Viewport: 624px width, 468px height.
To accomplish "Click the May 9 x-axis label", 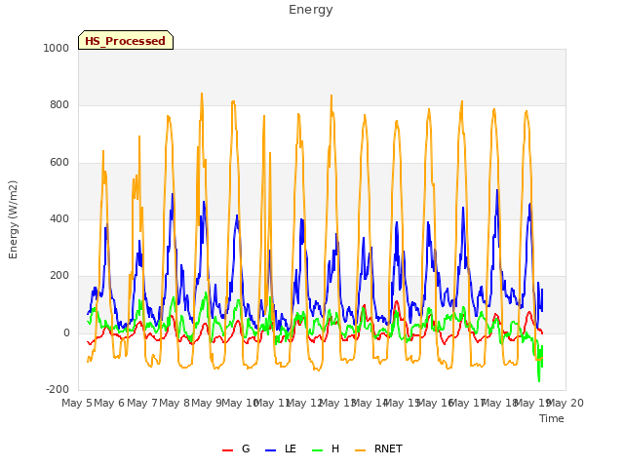I will click(207, 403).
